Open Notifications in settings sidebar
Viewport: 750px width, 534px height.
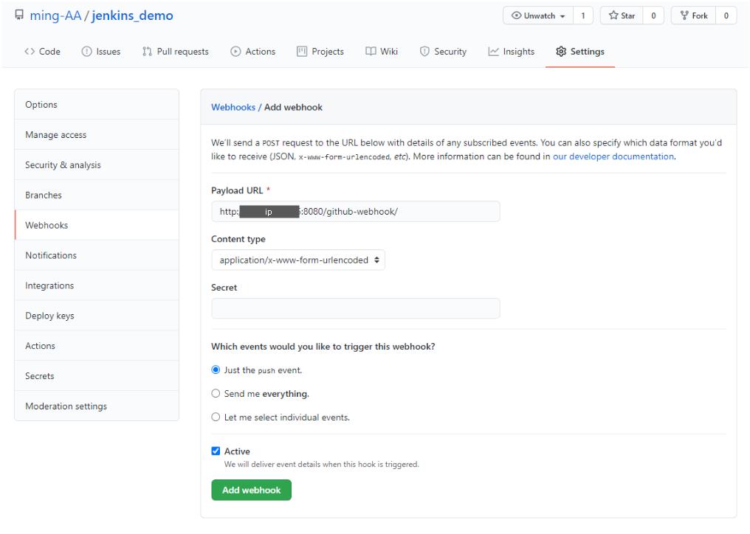[x=97, y=254]
